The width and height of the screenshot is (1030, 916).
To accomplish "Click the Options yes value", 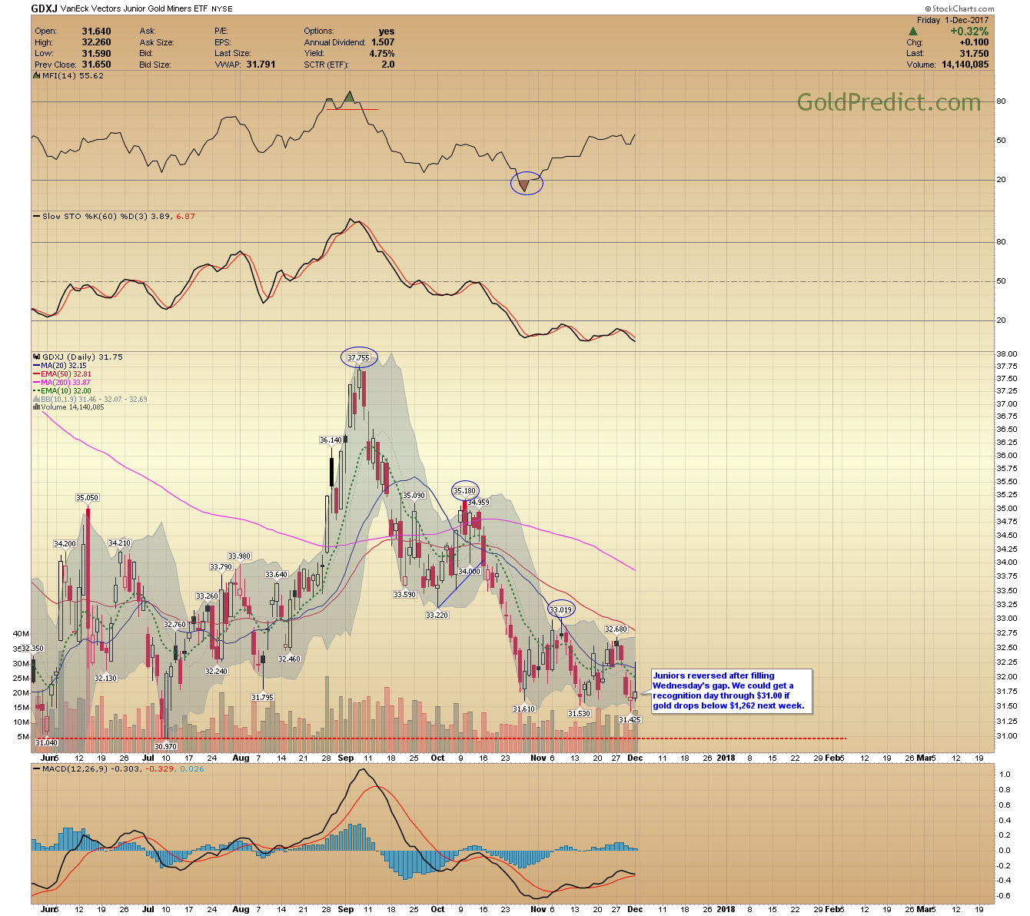I will 387,32.
